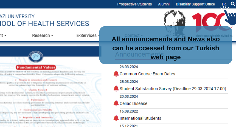Switch language via the TR link
Viewport: 236px width, 127px height.
pyautogui.click(x=223, y=4)
